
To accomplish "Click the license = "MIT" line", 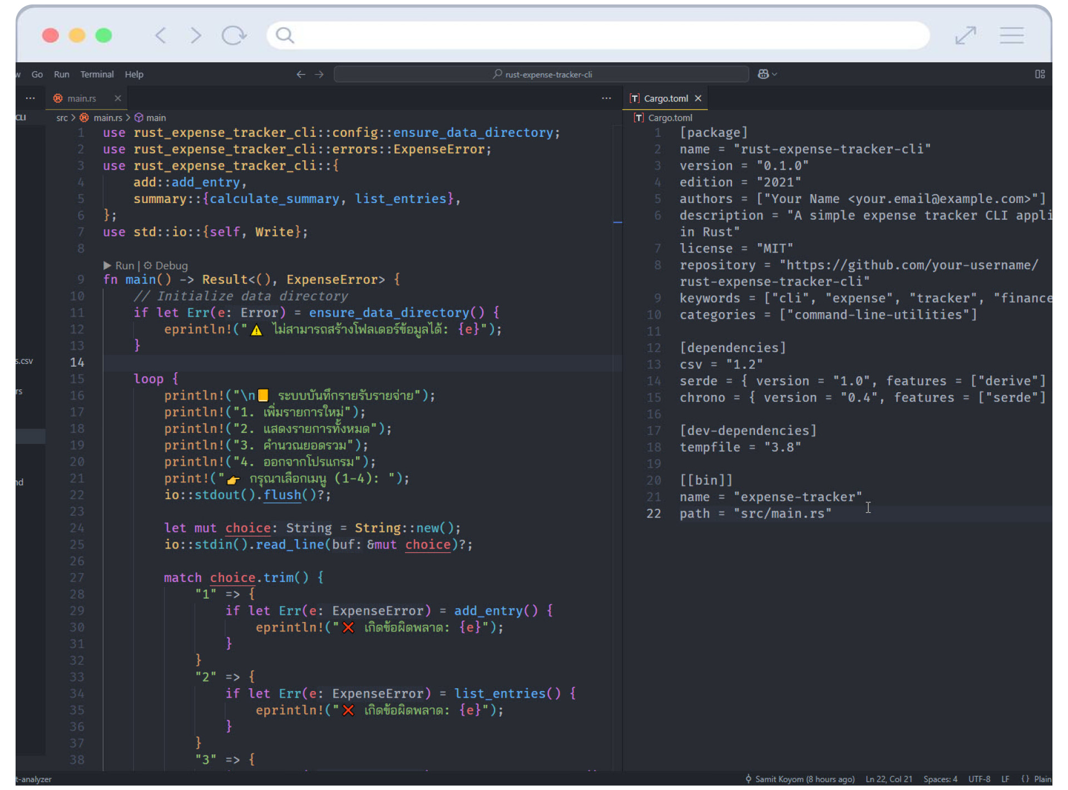I will coord(736,249).
